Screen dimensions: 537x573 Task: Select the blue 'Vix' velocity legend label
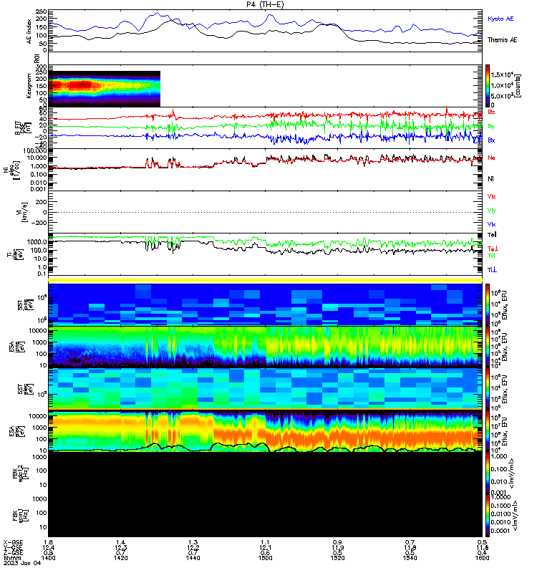[491, 224]
